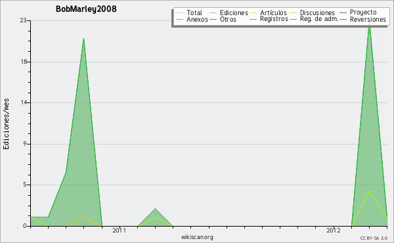Image resolution: width=394 pixels, height=243 pixels.
Task: Click the 5 y-axis value
Action: pyautogui.click(x=25, y=185)
